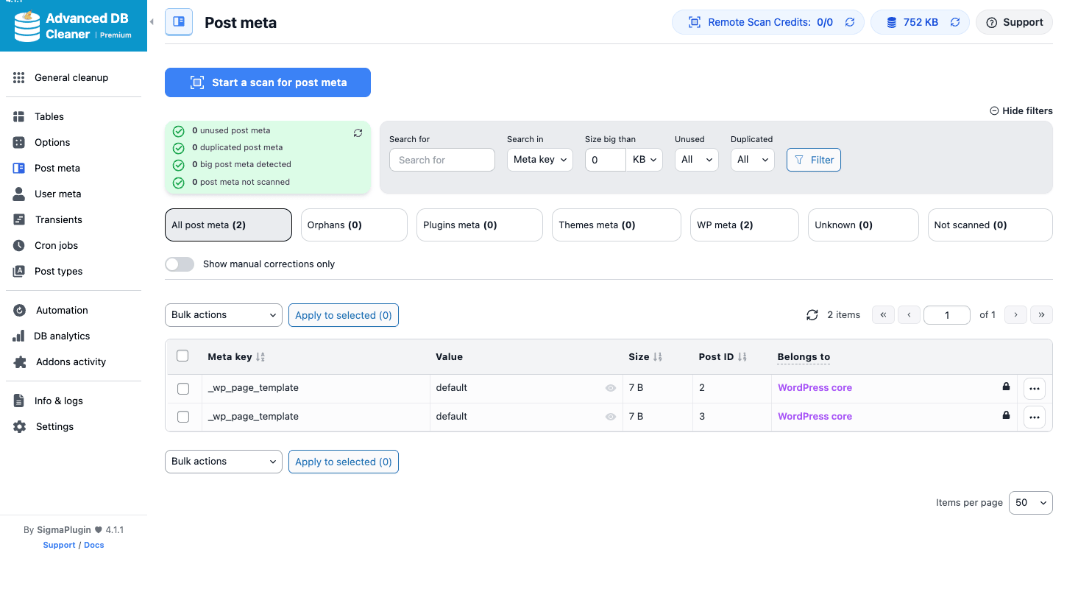Open Transients in the sidebar
The height and width of the screenshot is (589, 1078).
pos(58,219)
